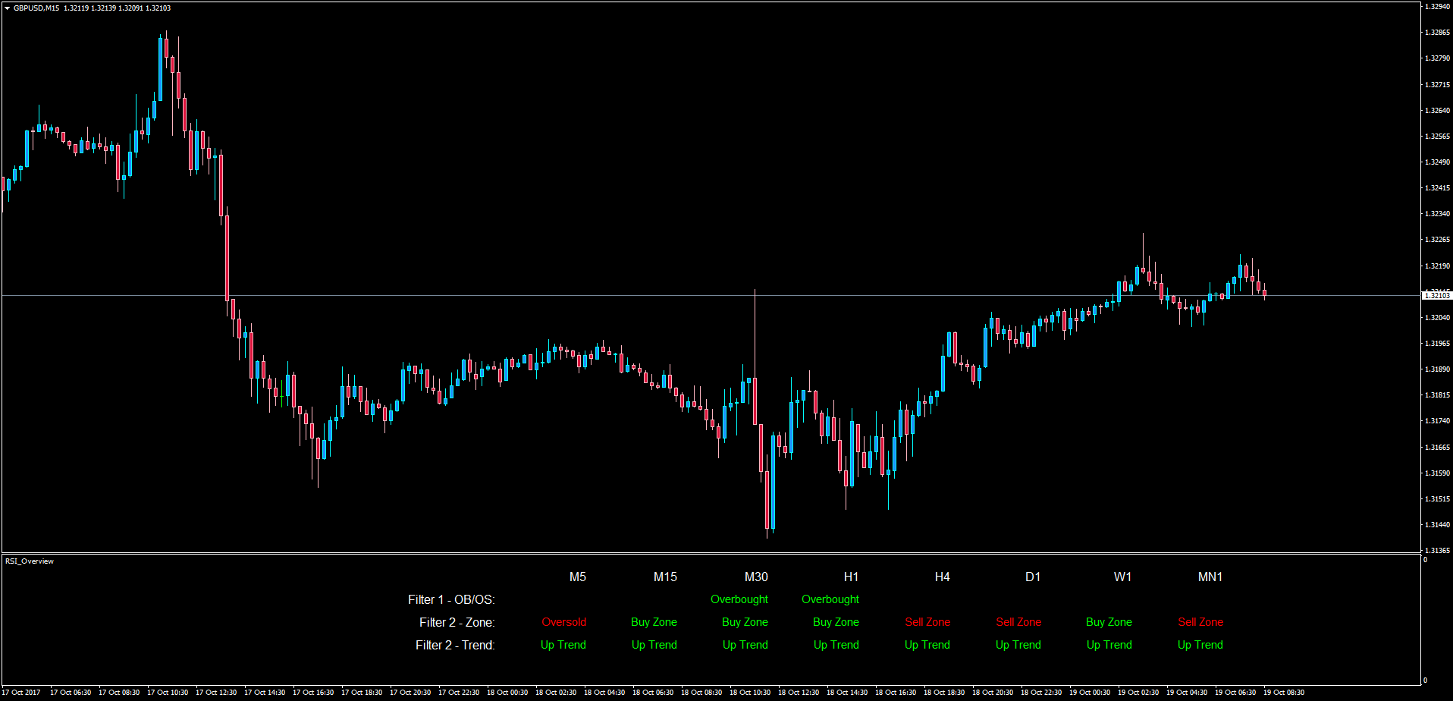Click the current price tag 1.32103
This screenshot has width=1453, height=701.
[1437, 296]
